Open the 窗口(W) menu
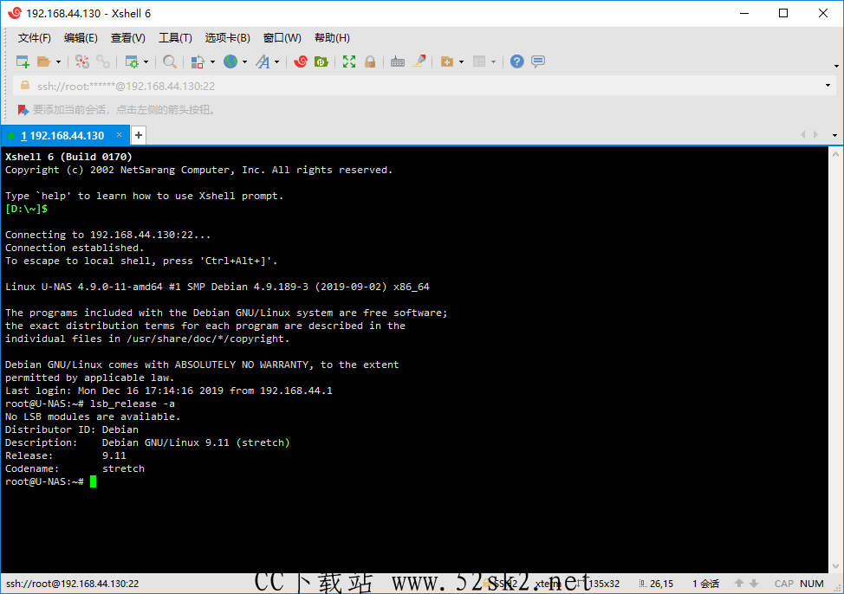The width and height of the screenshot is (844, 594). click(282, 37)
